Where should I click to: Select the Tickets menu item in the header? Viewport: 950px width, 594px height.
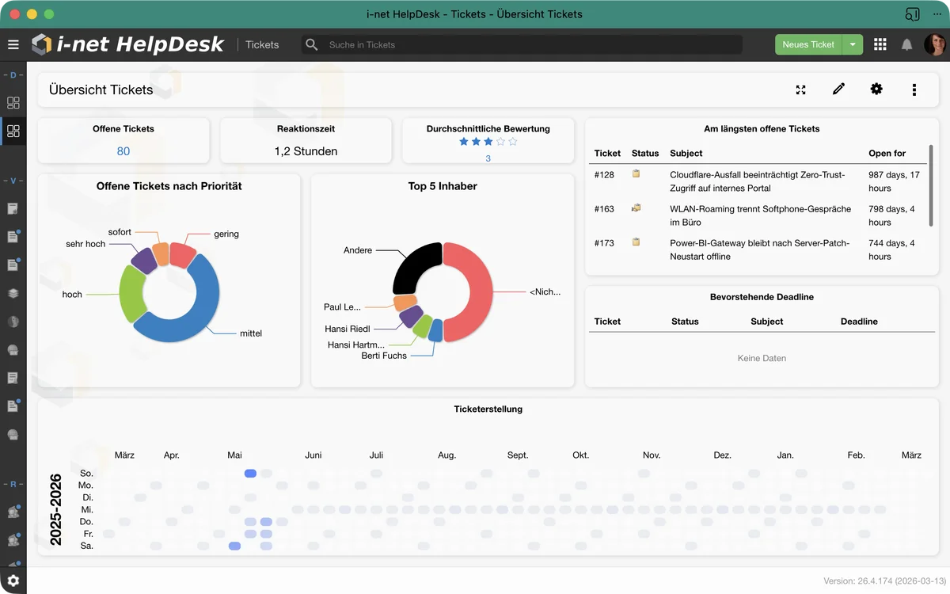(x=261, y=44)
